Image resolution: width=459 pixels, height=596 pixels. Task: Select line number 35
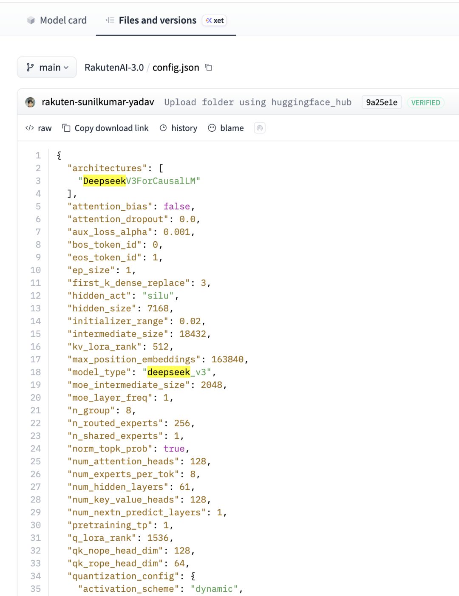(36, 589)
